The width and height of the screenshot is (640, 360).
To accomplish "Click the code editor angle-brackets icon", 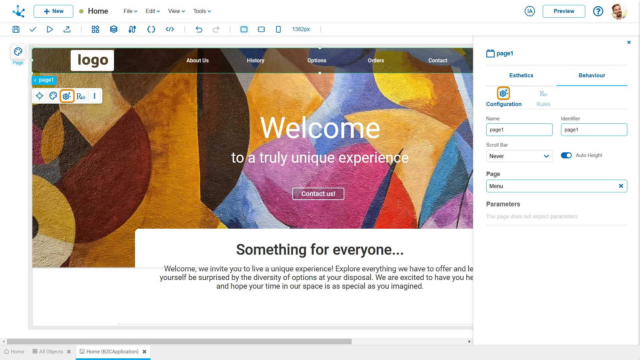I will (169, 29).
